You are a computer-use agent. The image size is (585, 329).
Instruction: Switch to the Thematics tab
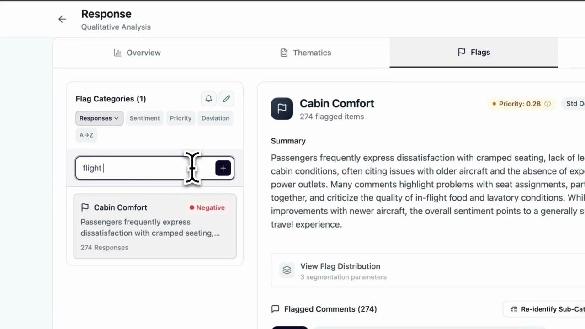click(306, 53)
